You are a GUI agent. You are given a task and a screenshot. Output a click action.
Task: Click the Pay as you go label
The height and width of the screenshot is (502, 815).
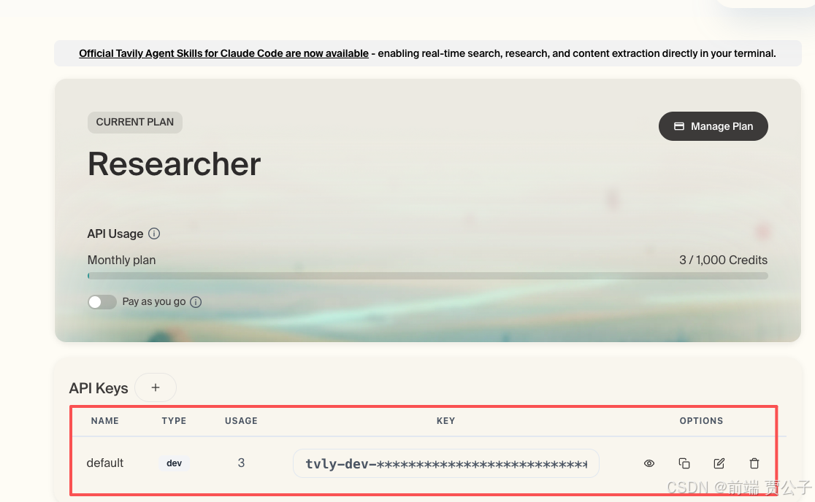click(x=154, y=301)
